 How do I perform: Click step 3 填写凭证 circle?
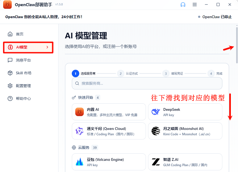point(166,73)
